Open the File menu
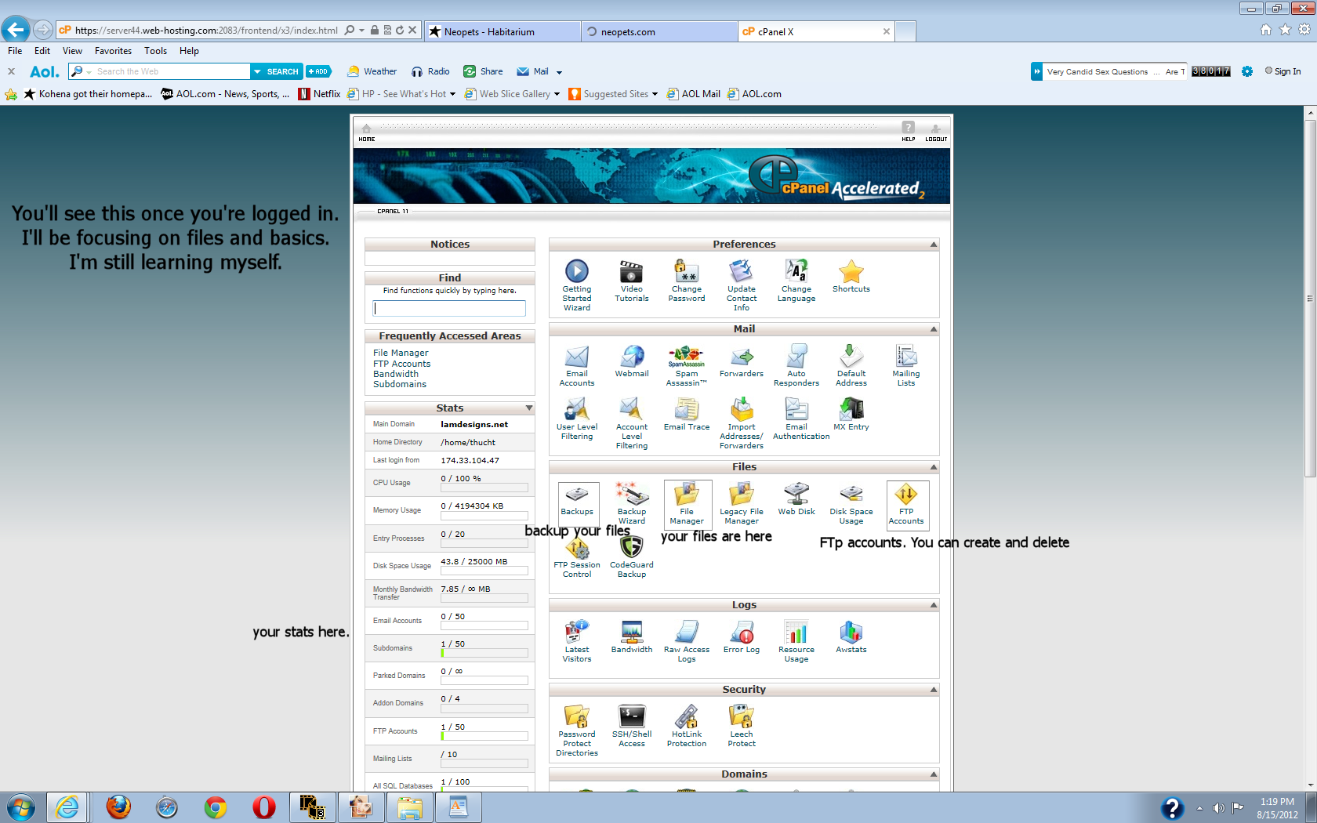Screen dimensions: 1317x823 [x=15, y=51]
